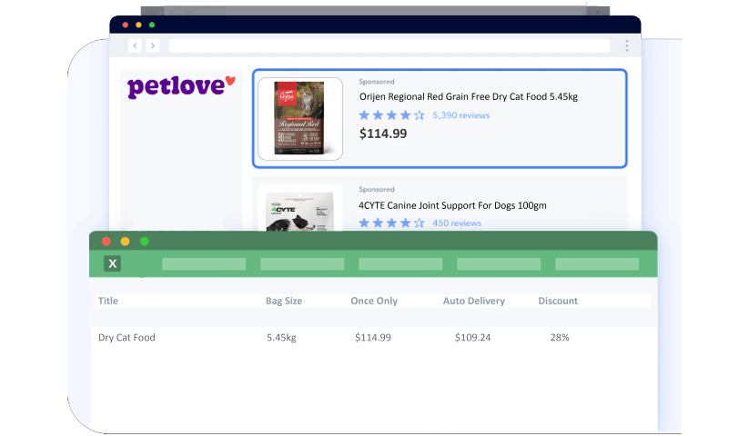Click the Sponsored label above 4CYTE
749x436 pixels.
pos(377,189)
